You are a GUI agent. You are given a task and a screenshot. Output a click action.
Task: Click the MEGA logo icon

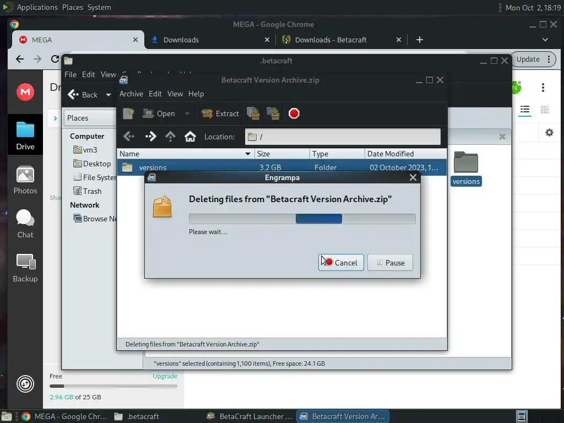25,92
